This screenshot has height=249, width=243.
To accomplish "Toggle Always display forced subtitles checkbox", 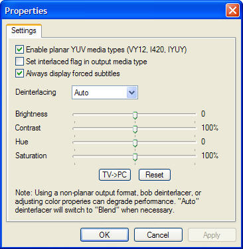I will [x=19, y=74].
